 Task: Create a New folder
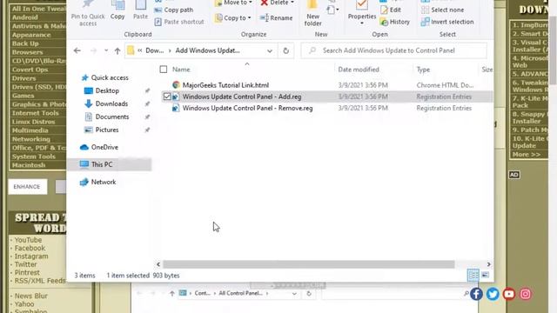point(312,14)
